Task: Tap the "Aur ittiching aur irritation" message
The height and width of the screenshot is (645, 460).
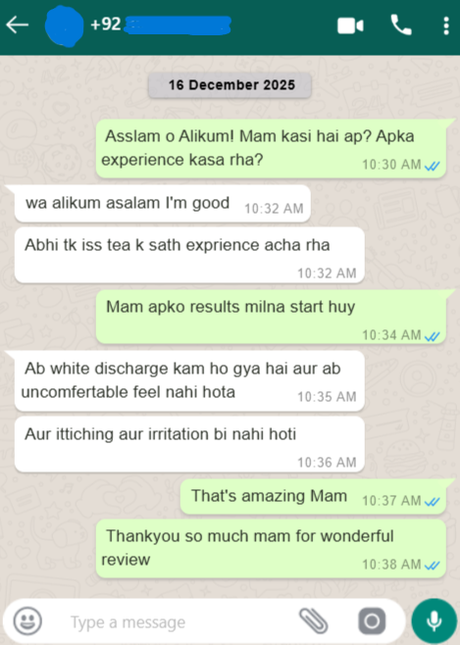Action: click(x=189, y=444)
